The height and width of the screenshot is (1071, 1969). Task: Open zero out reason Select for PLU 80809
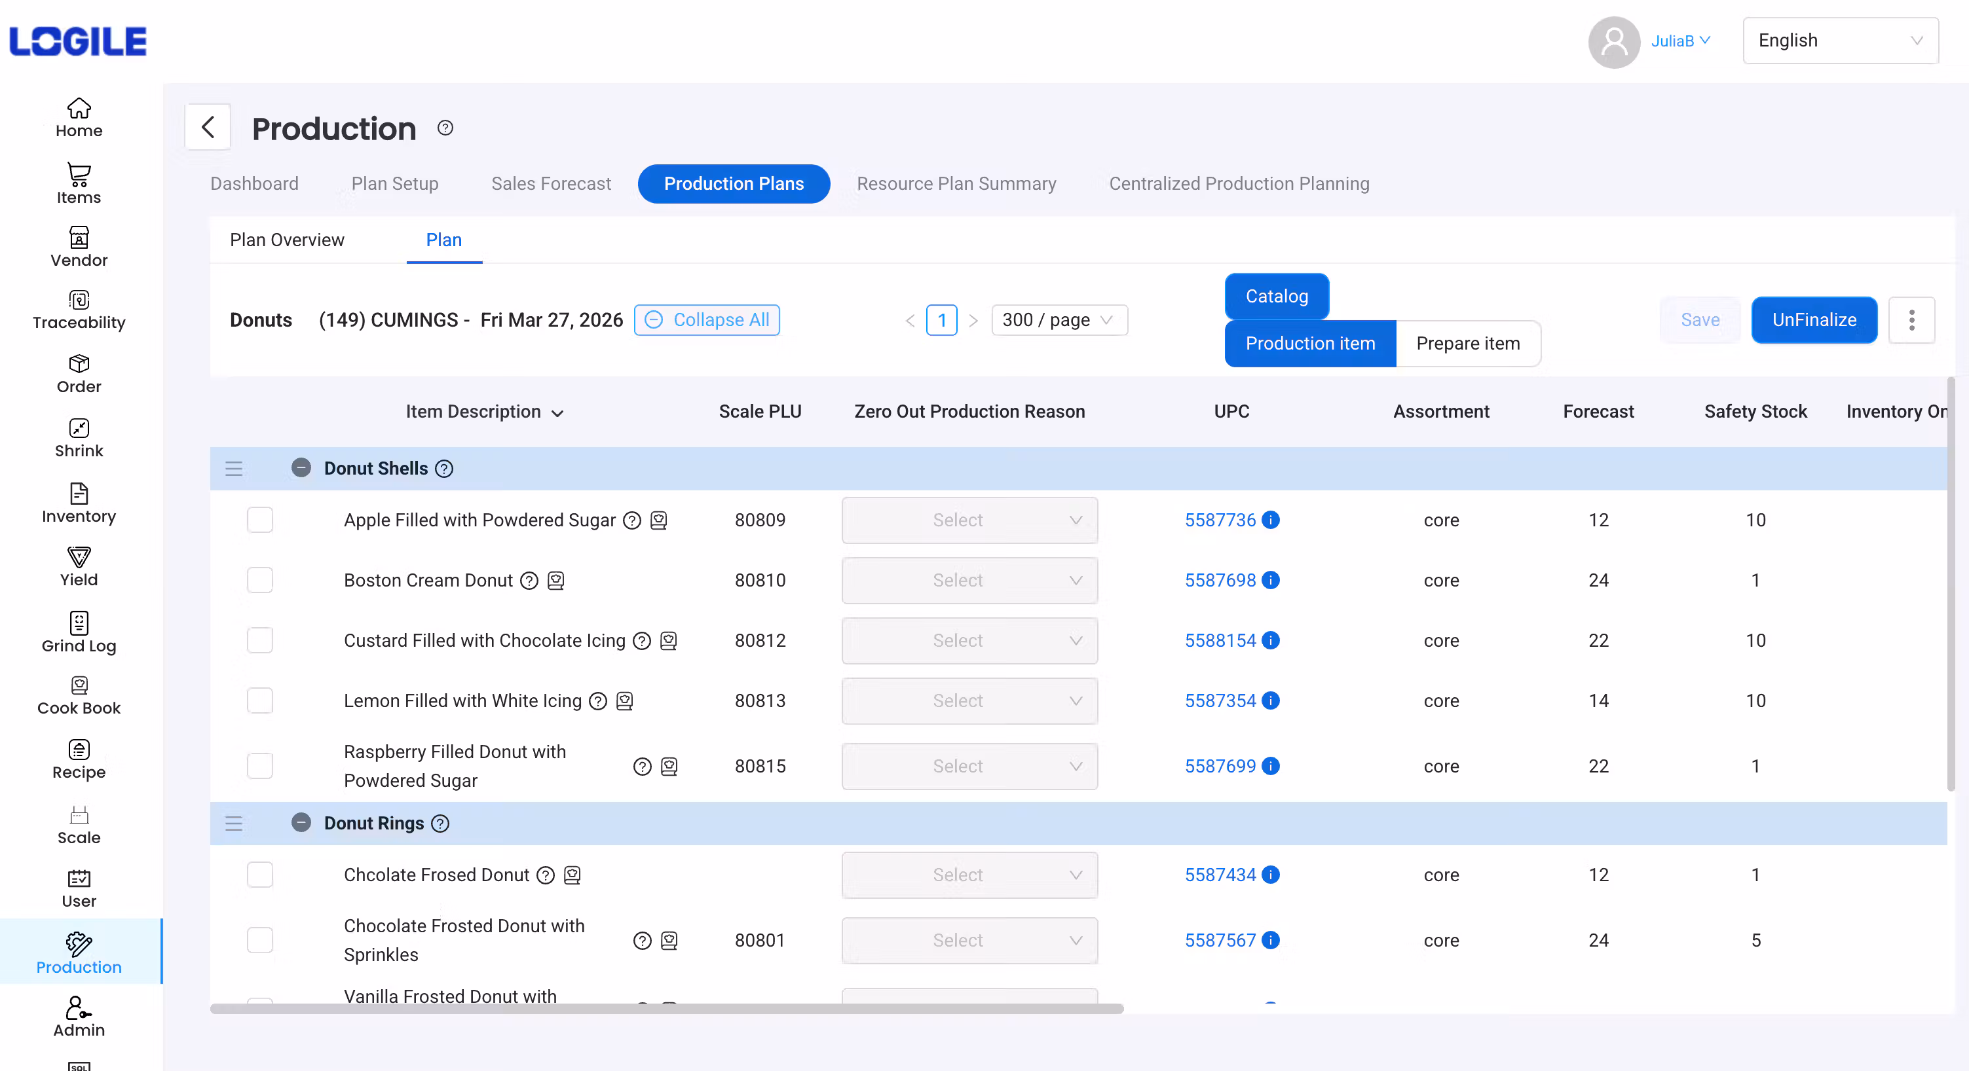(969, 520)
